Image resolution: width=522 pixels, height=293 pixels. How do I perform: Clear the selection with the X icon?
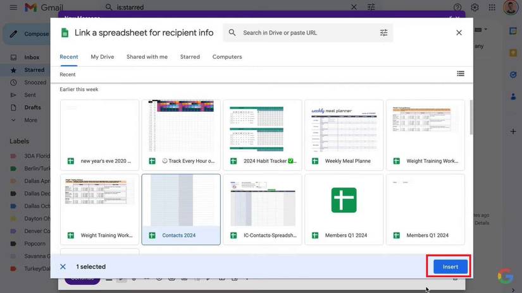63,266
